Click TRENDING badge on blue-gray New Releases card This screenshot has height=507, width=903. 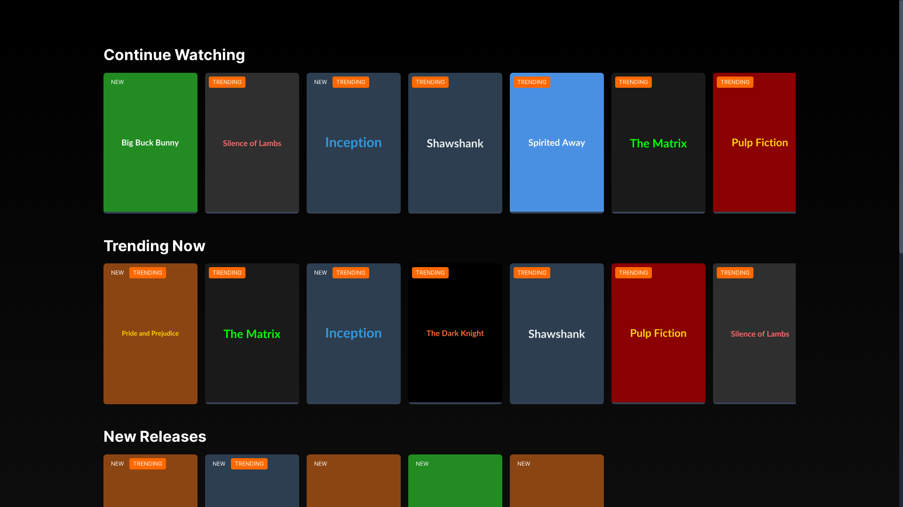[249, 464]
